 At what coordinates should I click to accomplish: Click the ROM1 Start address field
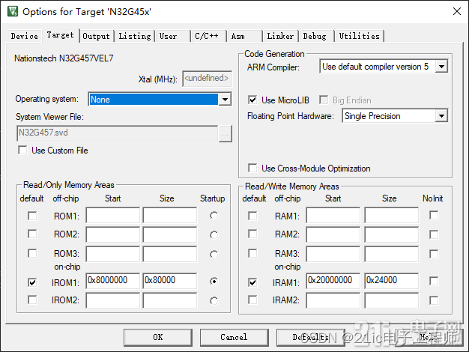(113, 216)
